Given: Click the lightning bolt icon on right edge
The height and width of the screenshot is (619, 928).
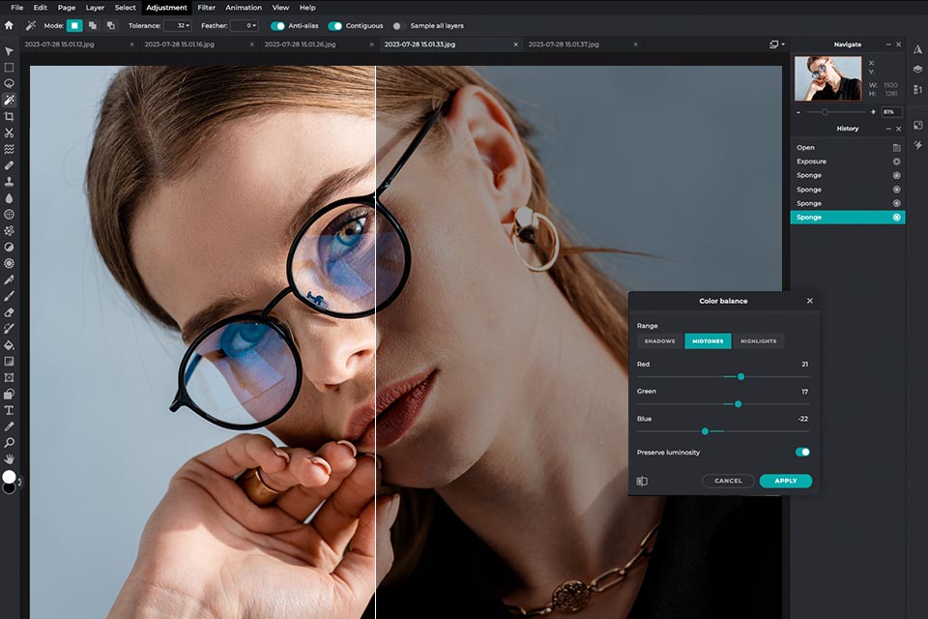Looking at the screenshot, I should point(917,144).
